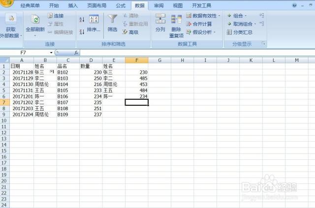
Task: Open the Advanced filter option
Action: (x=130, y=32)
